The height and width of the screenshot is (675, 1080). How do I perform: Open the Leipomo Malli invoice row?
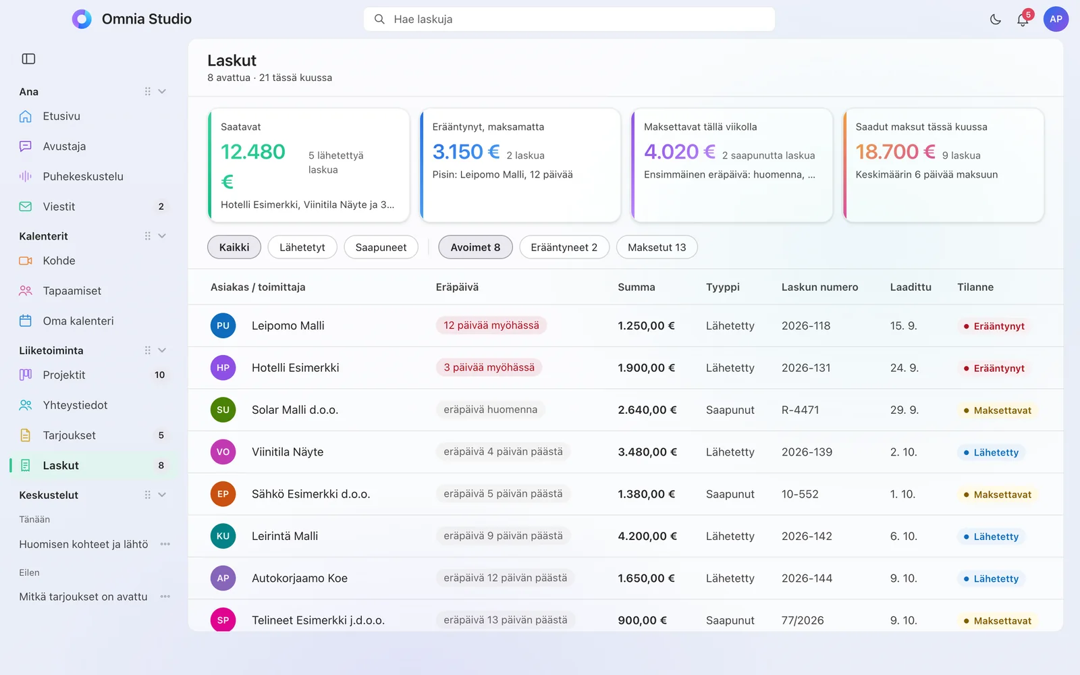click(x=625, y=325)
